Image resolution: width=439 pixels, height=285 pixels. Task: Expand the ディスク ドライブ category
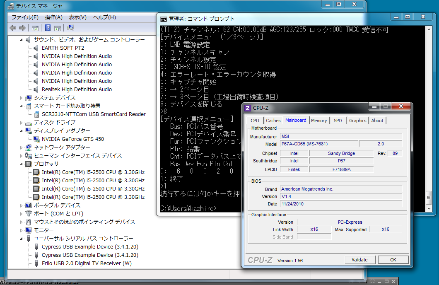(x=22, y=123)
